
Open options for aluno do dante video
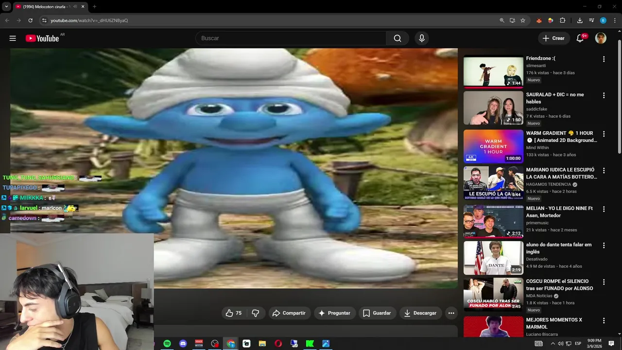tap(604, 246)
